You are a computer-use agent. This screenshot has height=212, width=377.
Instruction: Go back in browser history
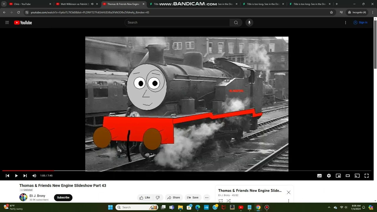[x=4, y=12]
